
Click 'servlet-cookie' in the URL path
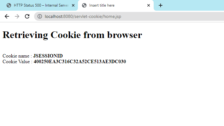[x=88, y=17]
